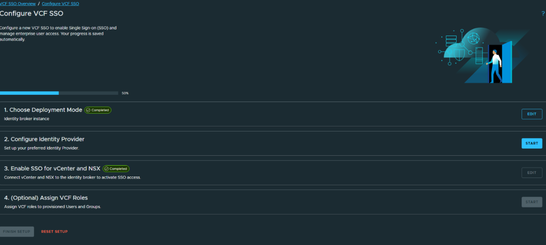
Task: Open the Configure VCF SSO breadcrumb link
Action: pos(60,4)
